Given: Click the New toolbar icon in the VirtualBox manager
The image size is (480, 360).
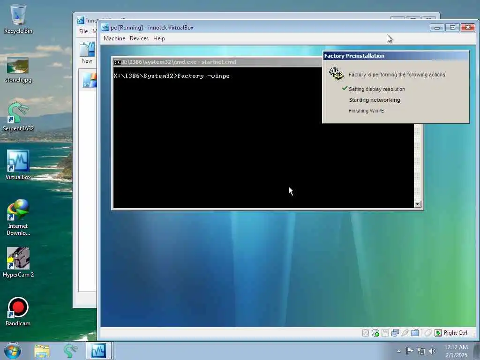Looking at the screenshot, I should click(x=87, y=52).
